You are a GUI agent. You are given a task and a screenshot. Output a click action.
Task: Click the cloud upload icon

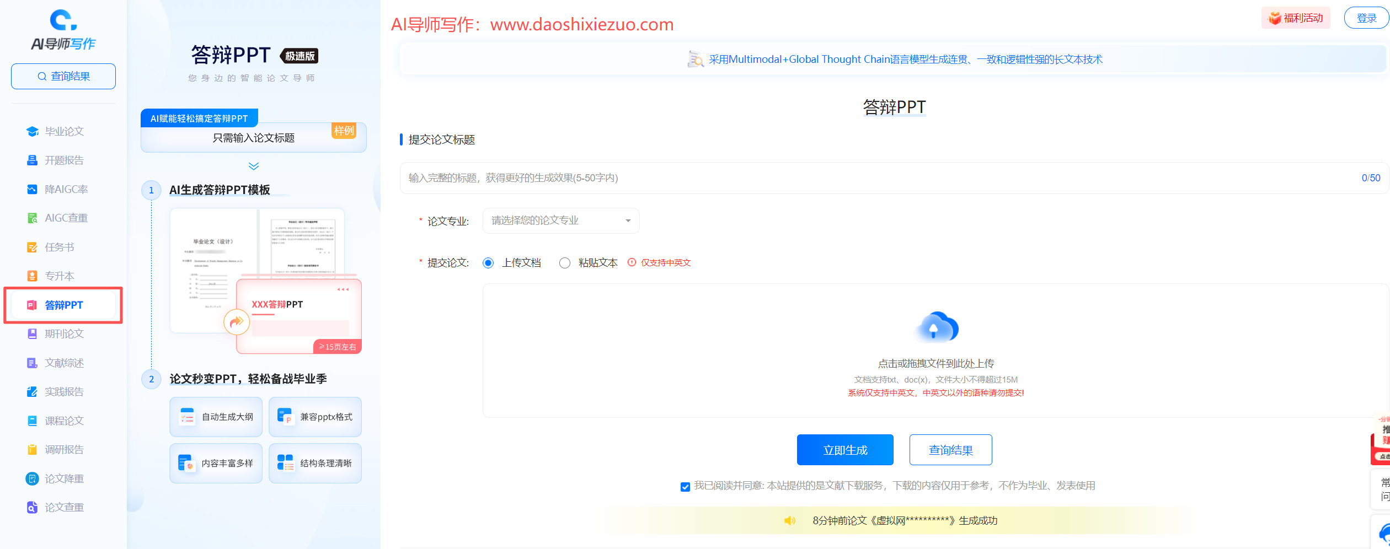tap(936, 327)
